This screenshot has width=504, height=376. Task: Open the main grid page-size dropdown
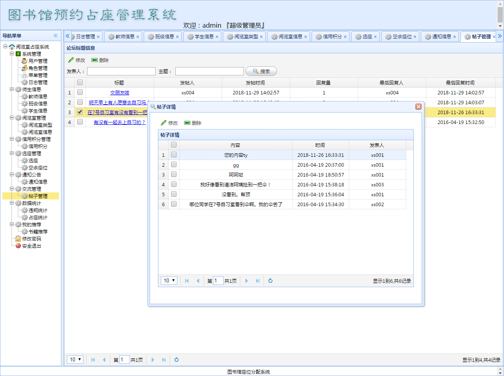75,359
